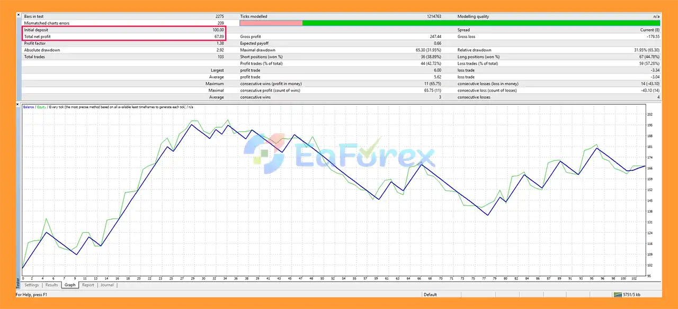Click the connection status bars icon
This screenshot has width=678, height=309.
coord(618,295)
